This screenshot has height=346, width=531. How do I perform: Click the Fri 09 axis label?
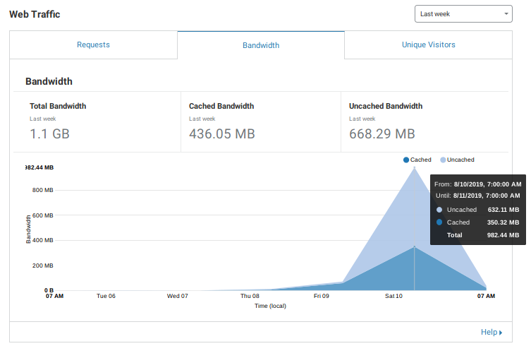point(322,296)
